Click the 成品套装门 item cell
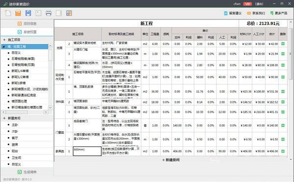 (87, 125)
